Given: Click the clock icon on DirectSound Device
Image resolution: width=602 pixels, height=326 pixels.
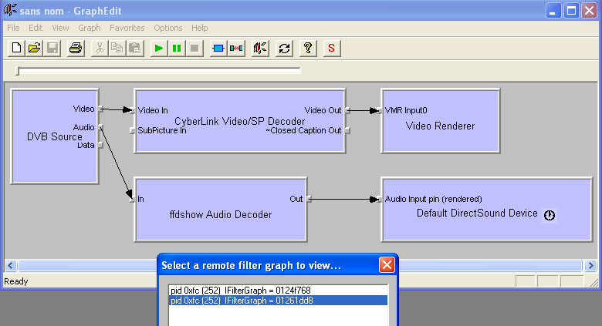Looking at the screenshot, I should coord(550,215).
